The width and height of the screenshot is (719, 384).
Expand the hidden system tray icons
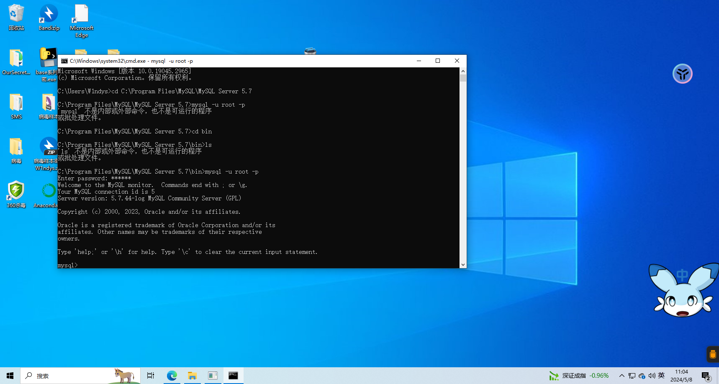622,376
